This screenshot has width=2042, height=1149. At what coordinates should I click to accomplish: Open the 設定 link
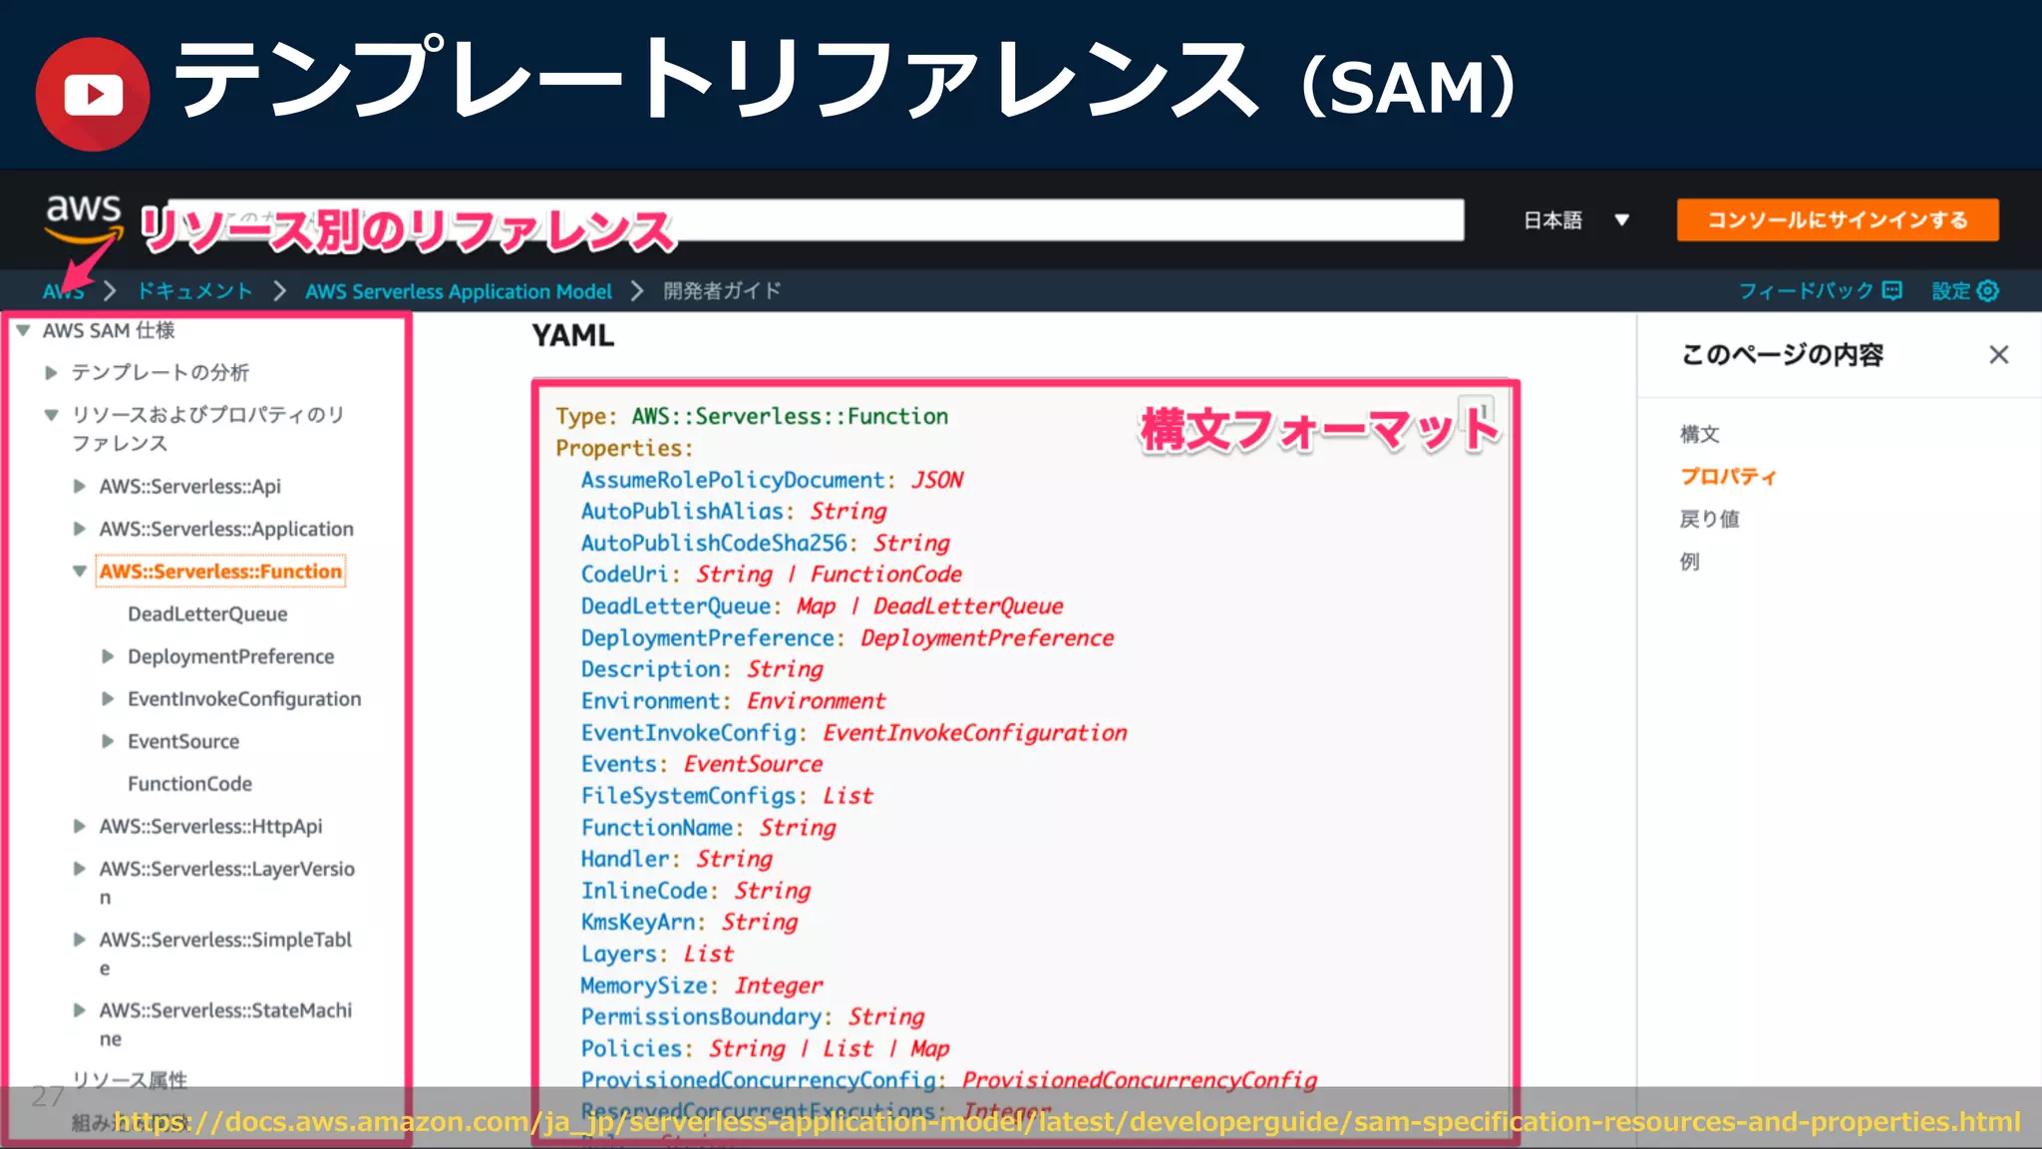click(x=1950, y=290)
